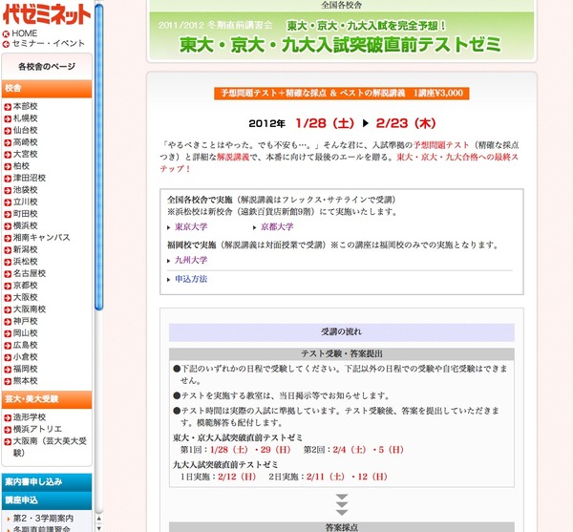The height and width of the screenshot is (532, 573).
Task: Open 浜松校 campus page
Action: tap(25, 262)
